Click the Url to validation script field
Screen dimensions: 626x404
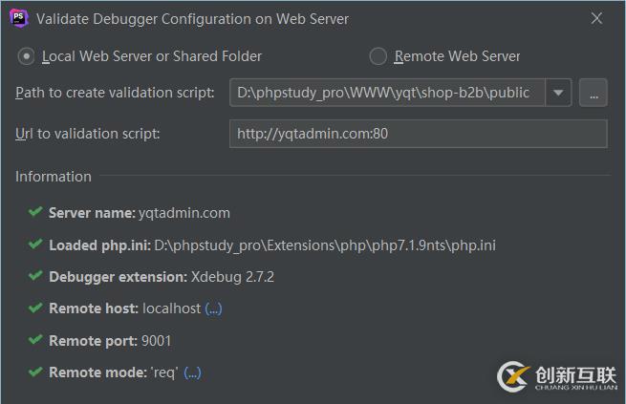click(x=418, y=134)
